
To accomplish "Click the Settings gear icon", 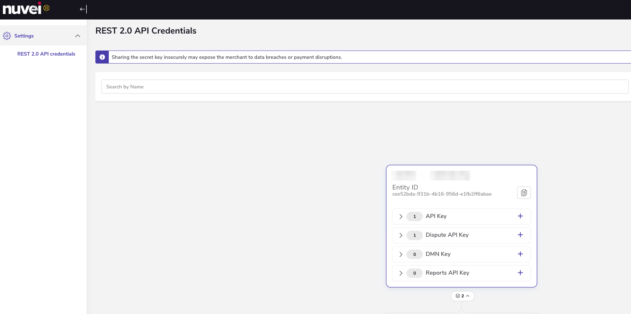I will click(7, 36).
